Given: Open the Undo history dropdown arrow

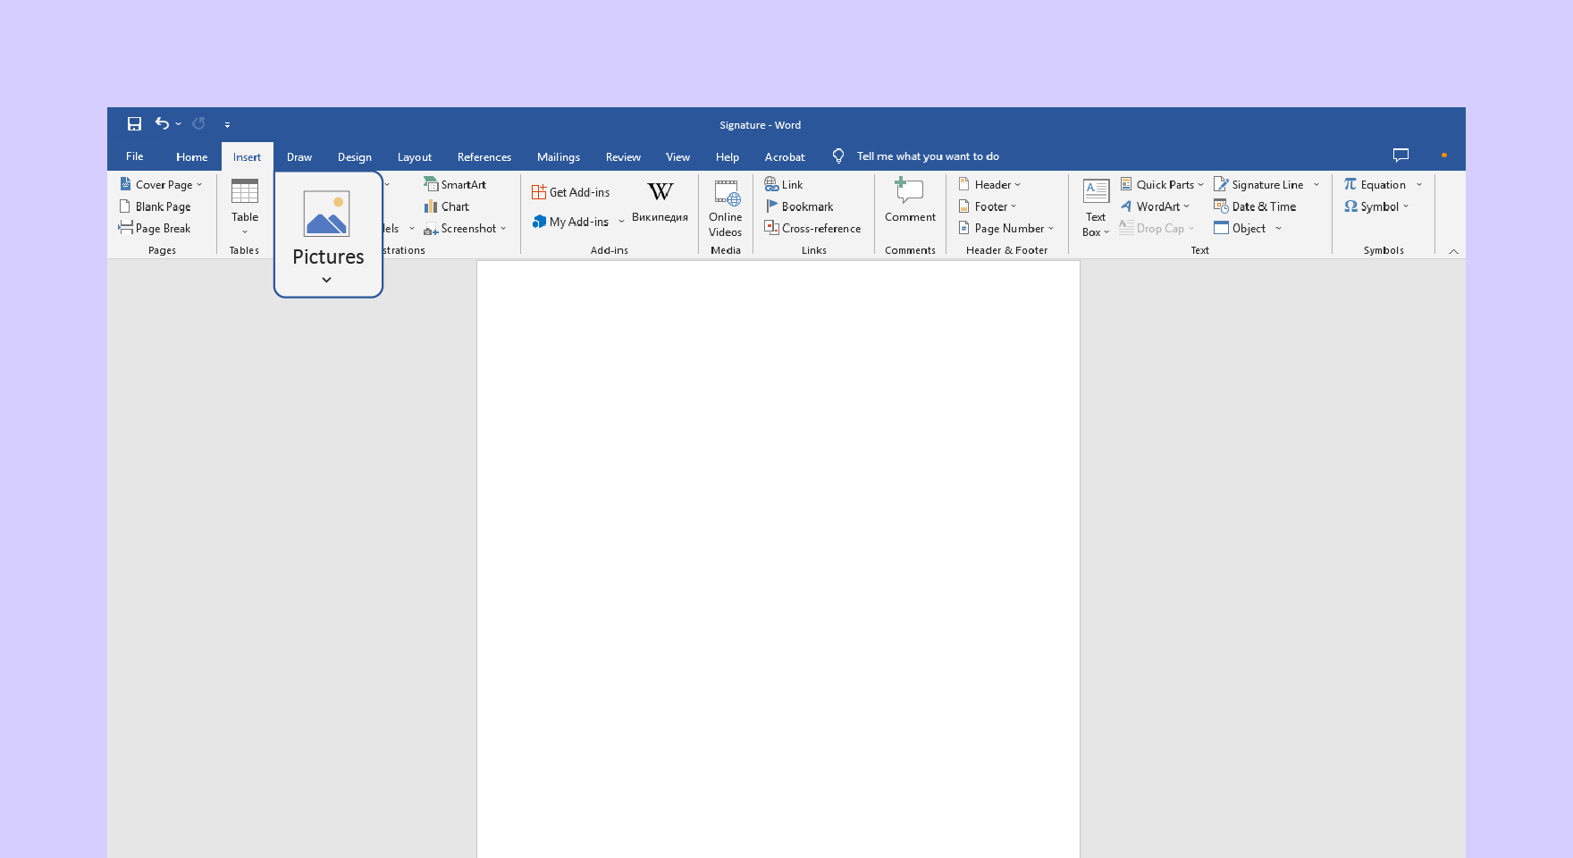Looking at the screenshot, I should tap(178, 124).
